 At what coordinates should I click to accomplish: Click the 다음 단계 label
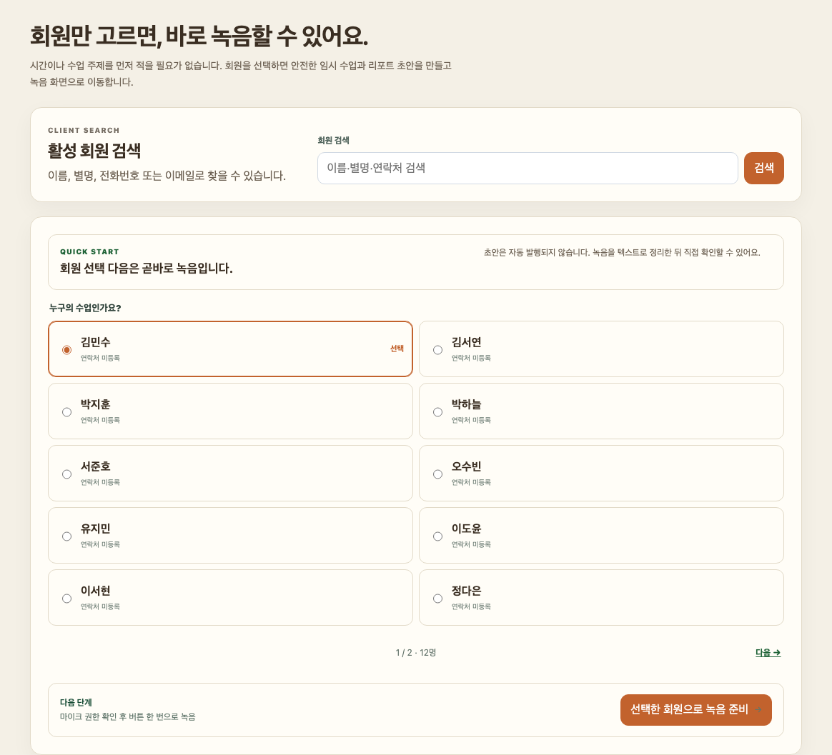[76, 703]
